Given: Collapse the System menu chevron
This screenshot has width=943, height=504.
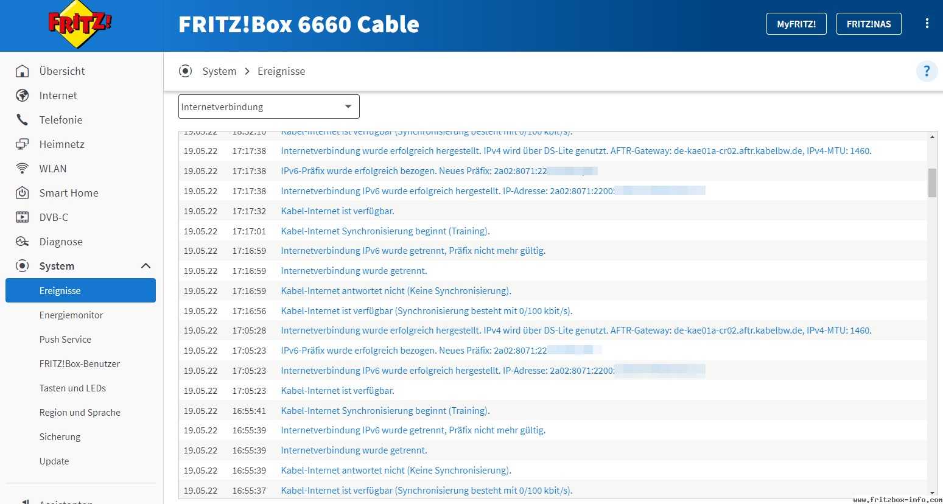Looking at the screenshot, I should click(145, 266).
